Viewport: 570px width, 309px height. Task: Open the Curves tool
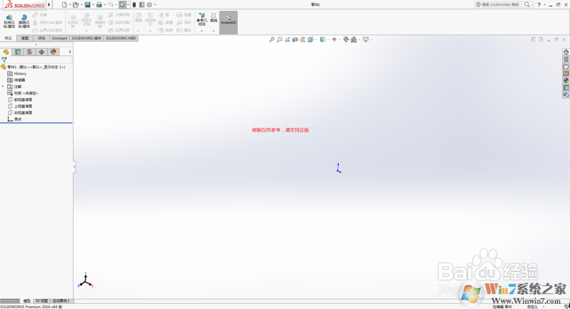(x=213, y=18)
